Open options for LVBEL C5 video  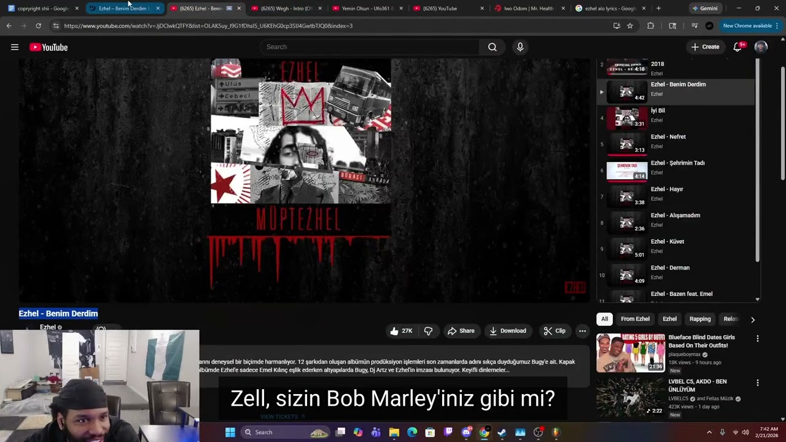tap(757, 382)
